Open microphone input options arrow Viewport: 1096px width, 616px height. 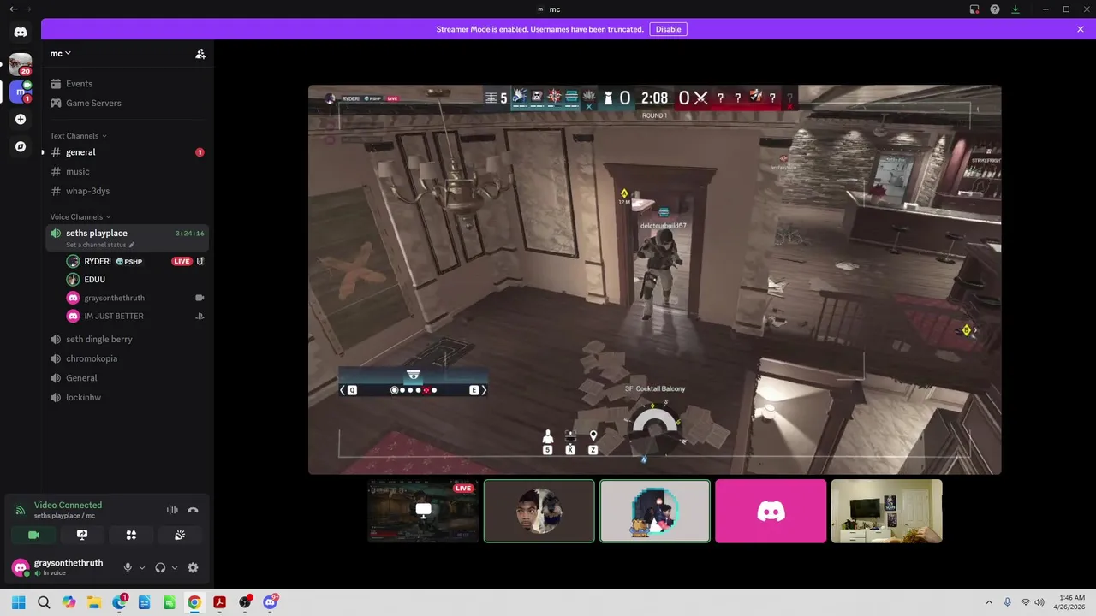[x=142, y=567]
